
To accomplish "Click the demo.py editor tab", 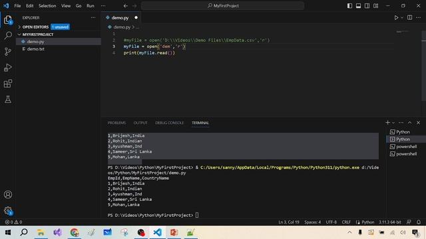I will [x=121, y=18].
